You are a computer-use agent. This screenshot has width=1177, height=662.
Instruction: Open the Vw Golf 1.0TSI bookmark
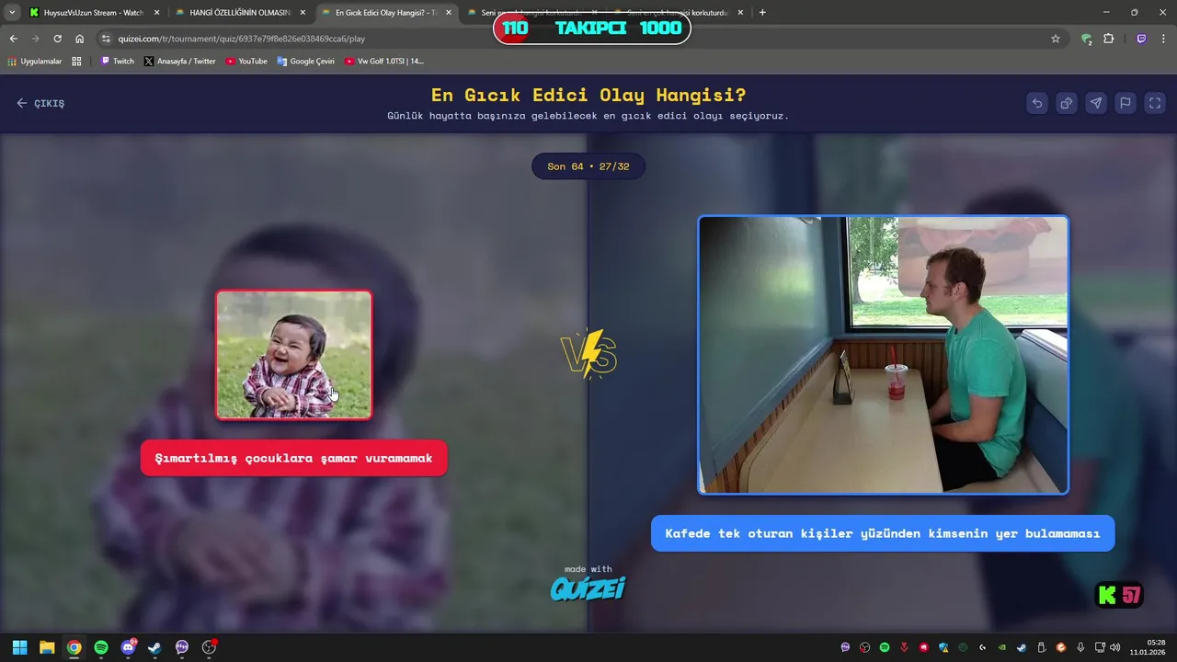point(383,62)
